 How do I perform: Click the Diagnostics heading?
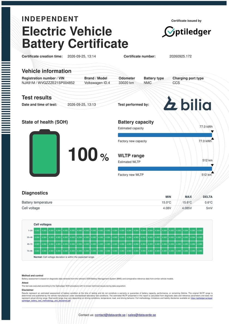click(x=35, y=193)
